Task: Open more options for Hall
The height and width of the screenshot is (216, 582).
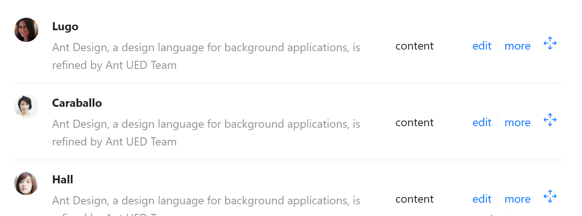Action: click(x=517, y=199)
